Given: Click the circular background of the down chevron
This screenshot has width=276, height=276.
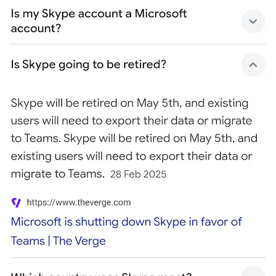Looking at the screenshot, I should (x=253, y=21).
